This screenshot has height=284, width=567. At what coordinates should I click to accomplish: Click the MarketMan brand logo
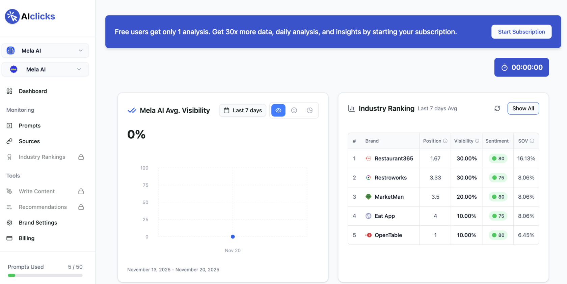click(x=369, y=197)
